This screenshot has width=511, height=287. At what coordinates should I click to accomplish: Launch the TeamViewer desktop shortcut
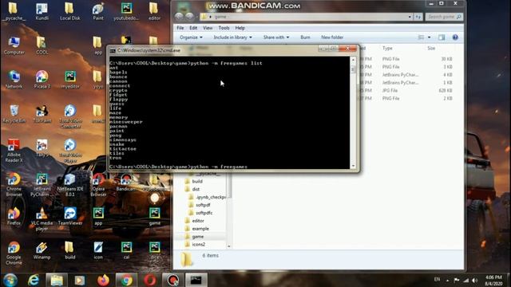[70, 216]
